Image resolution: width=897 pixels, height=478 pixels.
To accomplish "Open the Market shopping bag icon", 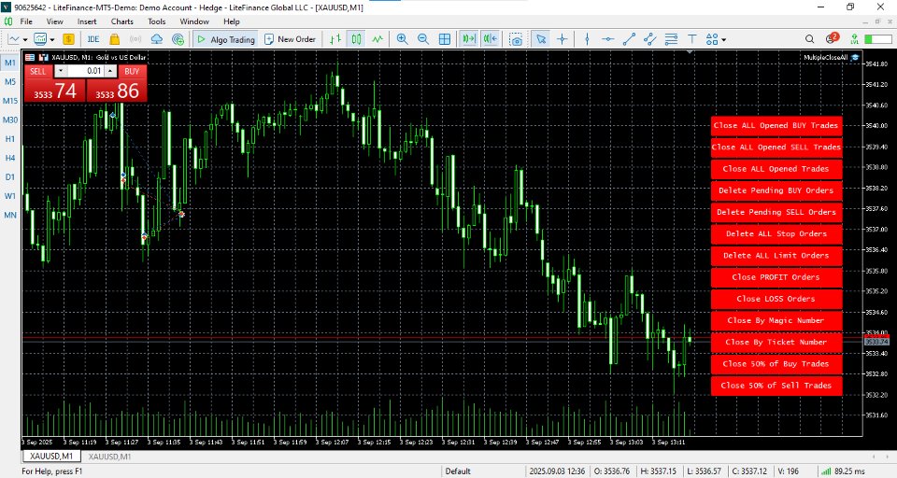I will point(114,39).
